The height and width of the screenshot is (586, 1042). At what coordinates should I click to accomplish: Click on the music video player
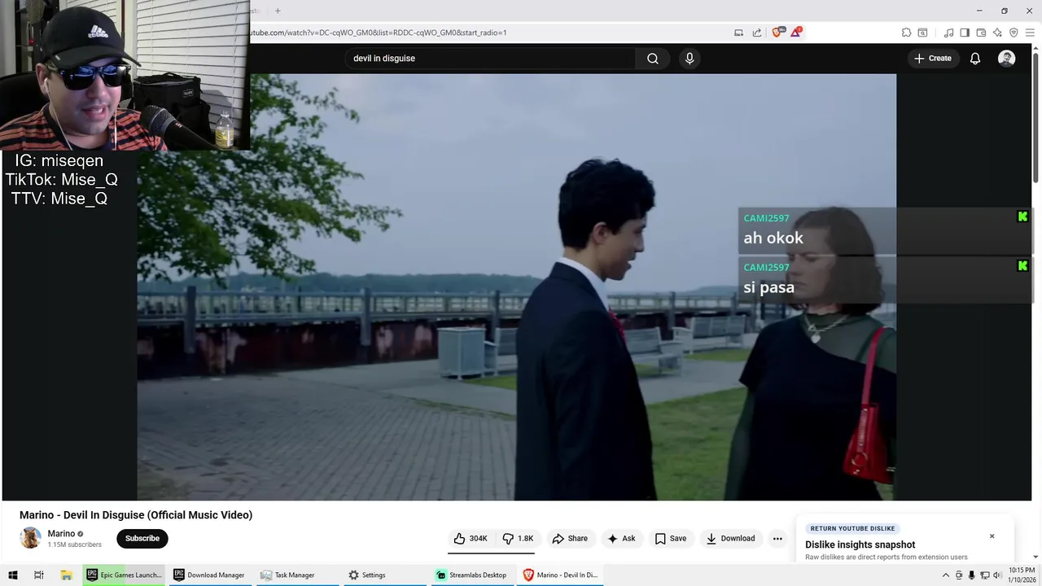pos(516,286)
